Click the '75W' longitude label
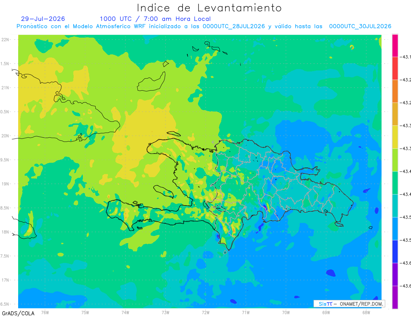 85,312
